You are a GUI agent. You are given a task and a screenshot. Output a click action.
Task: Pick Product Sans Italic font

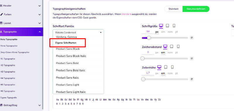click(78, 78)
